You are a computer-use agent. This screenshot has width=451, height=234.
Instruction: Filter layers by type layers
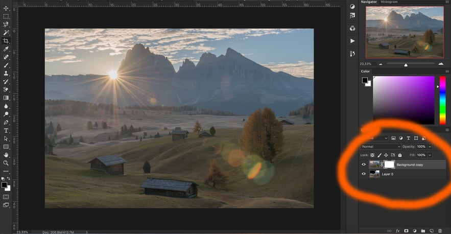[x=408, y=138]
